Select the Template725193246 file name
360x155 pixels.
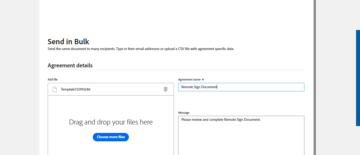(x=76, y=89)
